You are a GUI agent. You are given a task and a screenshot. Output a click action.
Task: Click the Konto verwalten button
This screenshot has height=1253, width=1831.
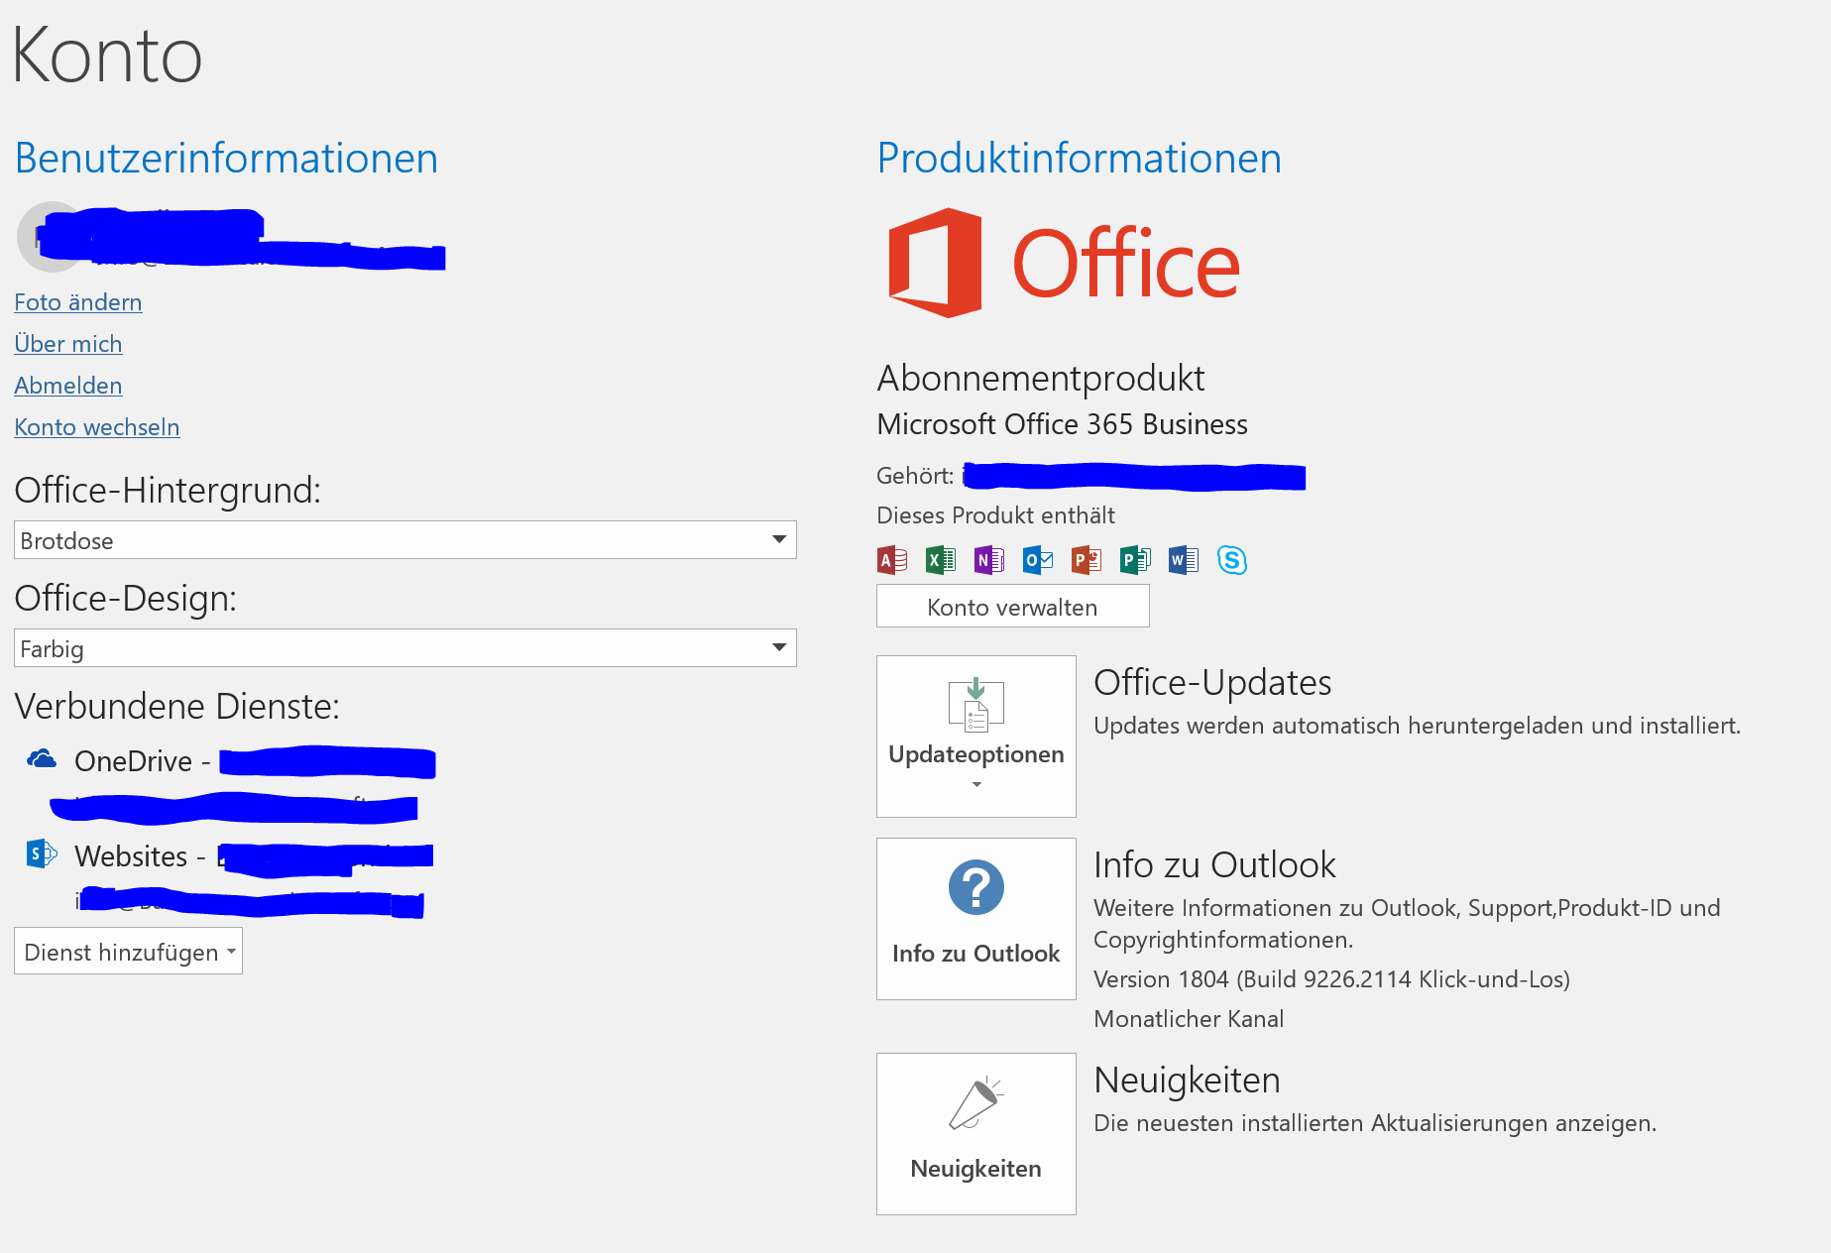tap(1013, 607)
